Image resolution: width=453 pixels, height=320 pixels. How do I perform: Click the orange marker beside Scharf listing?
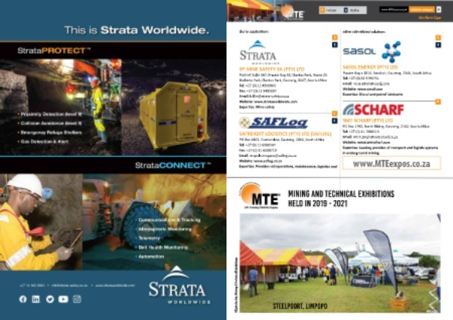pos(436,100)
